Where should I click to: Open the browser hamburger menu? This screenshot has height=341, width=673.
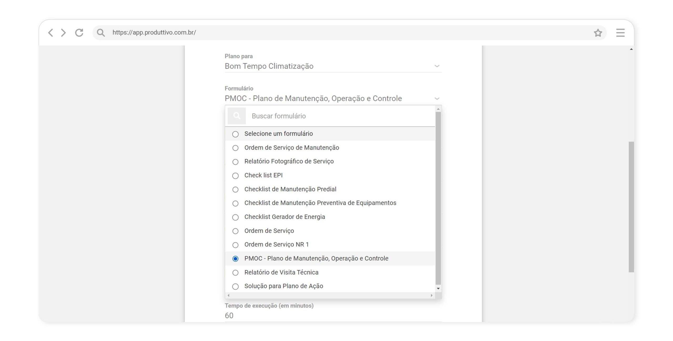[620, 33]
